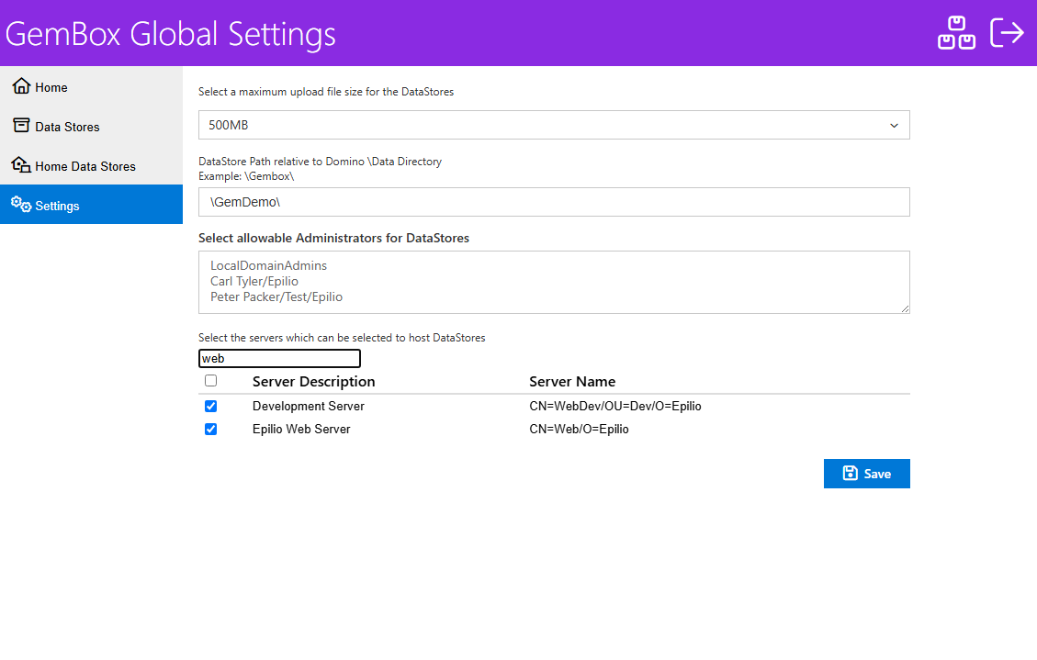
Task: Click the DataStore path field \GemDemo\
Action: 554,202
